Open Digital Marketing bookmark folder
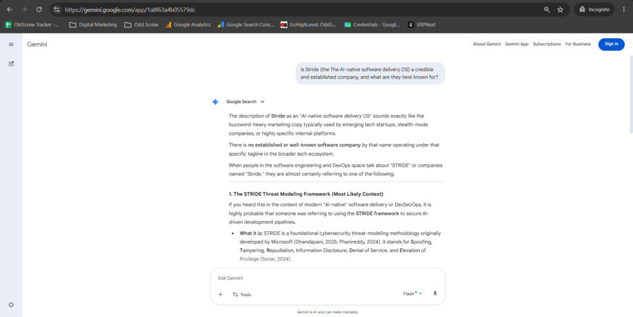The image size is (633, 317). 93,25
